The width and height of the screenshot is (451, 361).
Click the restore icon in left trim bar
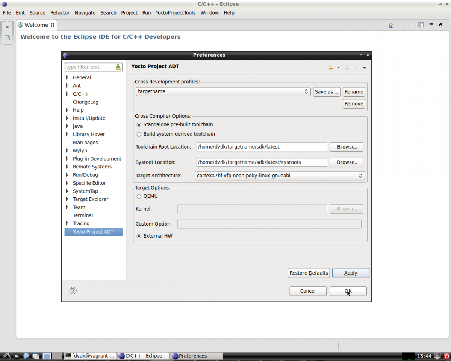pyautogui.click(x=7, y=28)
